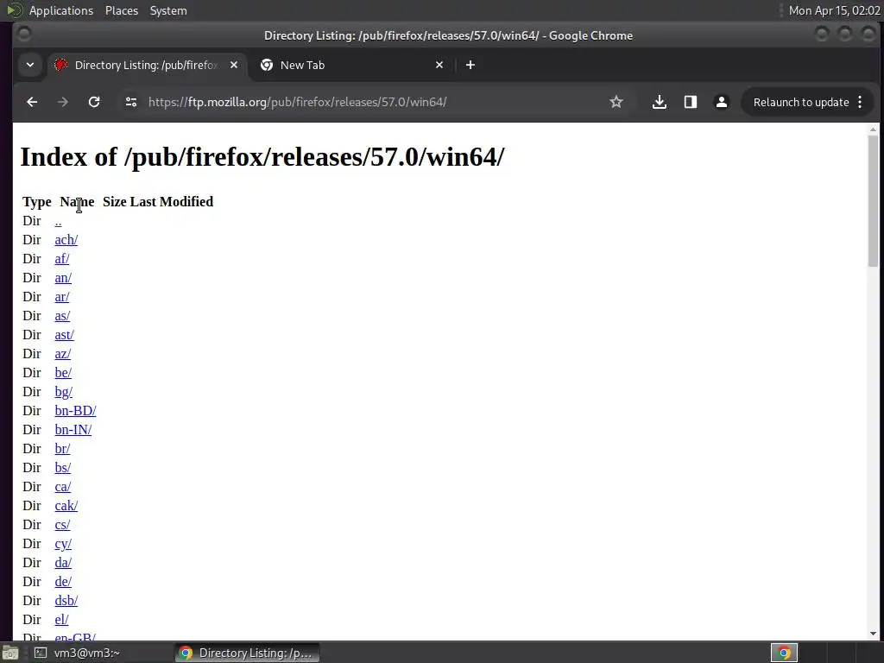This screenshot has width=884, height=663.
Task: Open the an/ directory link
Action: pyautogui.click(x=63, y=278)
